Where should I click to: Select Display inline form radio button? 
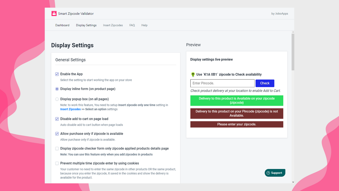tap(57, 89)
